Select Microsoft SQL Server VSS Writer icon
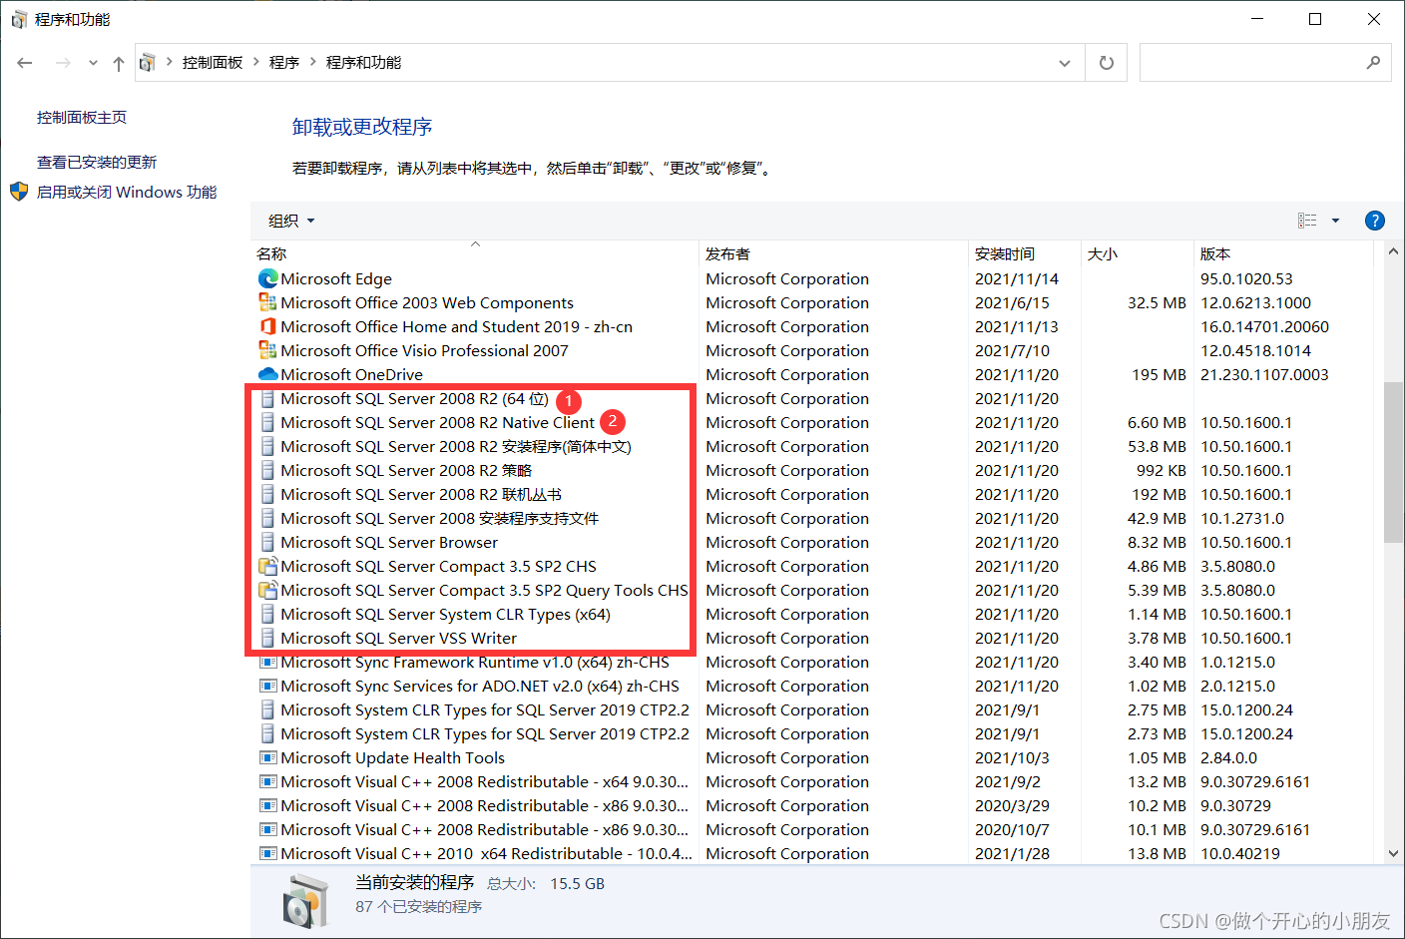The width and height of the screenshot is (1405, 939). pyautogui.click(x=267, y=638)
